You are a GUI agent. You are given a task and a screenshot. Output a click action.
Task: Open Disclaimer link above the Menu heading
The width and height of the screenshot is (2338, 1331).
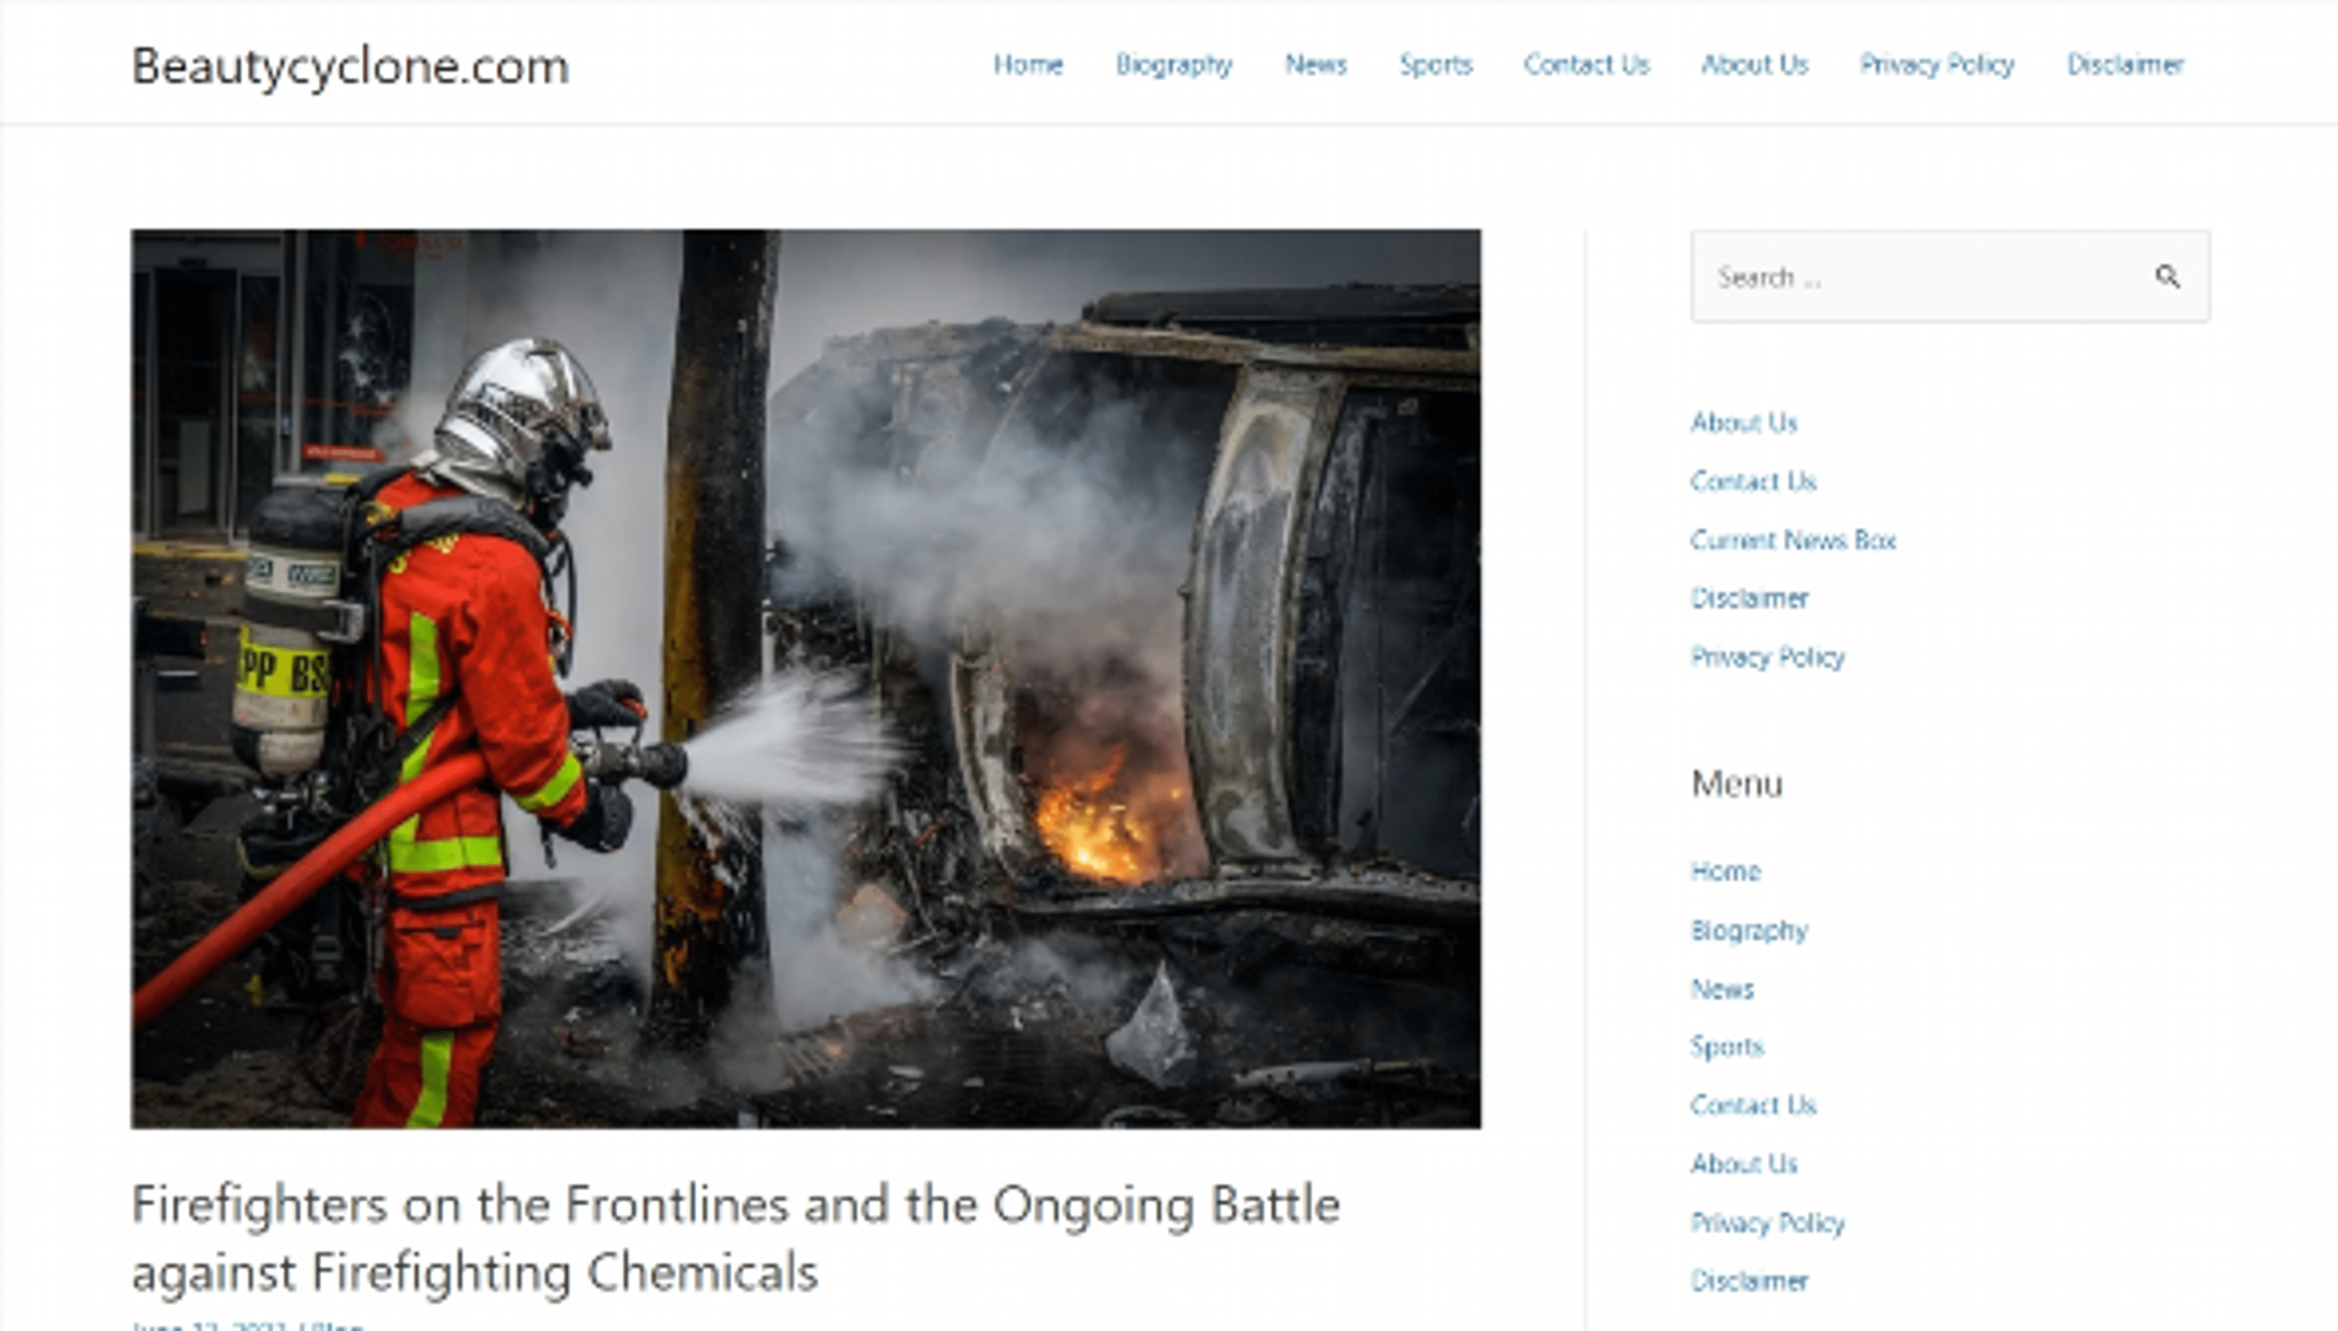1749,599
